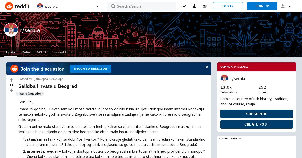Click the SUBSCRIBE button
The height and width of the screenshot is (158, 302).
point(257,114)
